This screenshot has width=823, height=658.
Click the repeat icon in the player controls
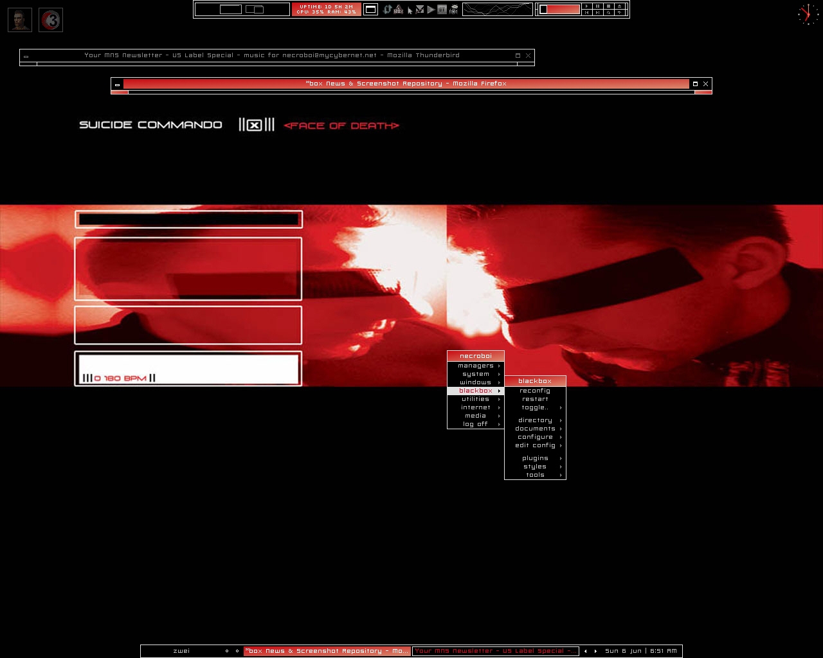click(x=608, y=12)
